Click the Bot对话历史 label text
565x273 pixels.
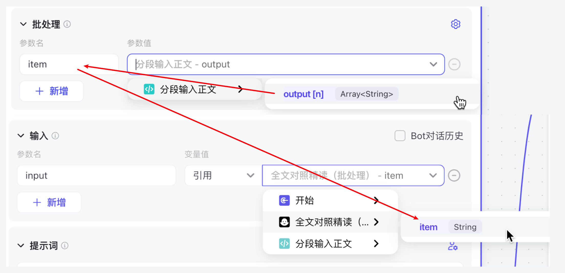tap(437, 136)
